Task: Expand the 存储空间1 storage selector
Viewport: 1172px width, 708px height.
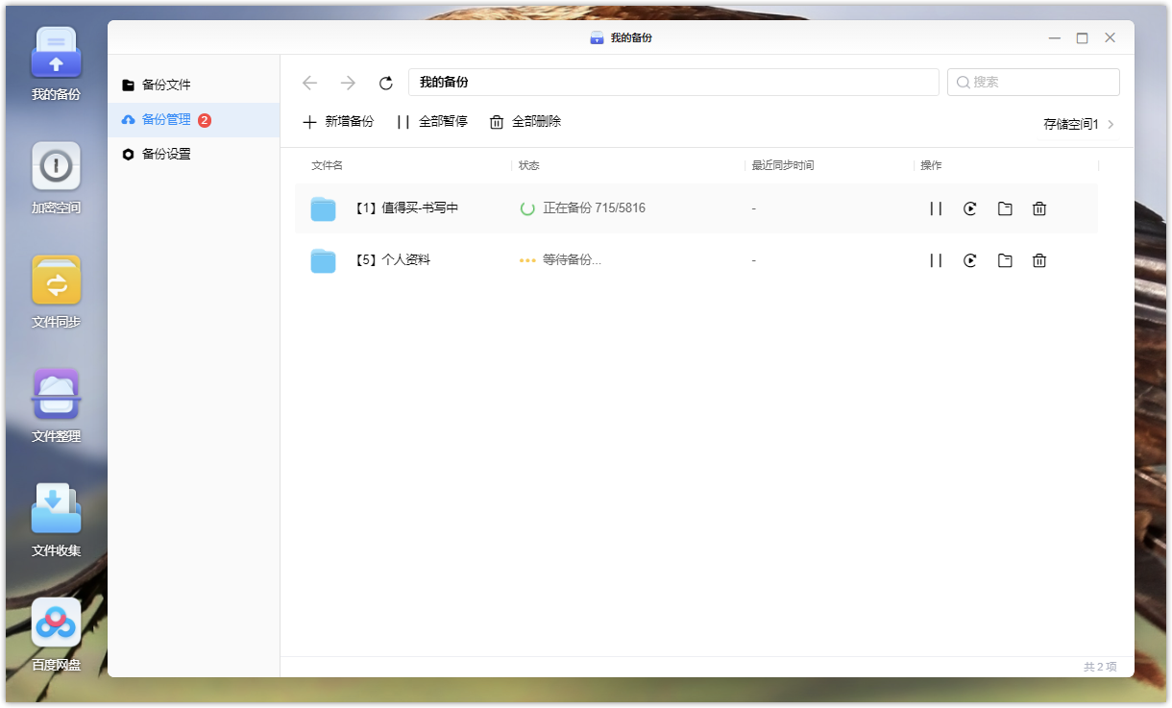Action: coord(1079,124)
